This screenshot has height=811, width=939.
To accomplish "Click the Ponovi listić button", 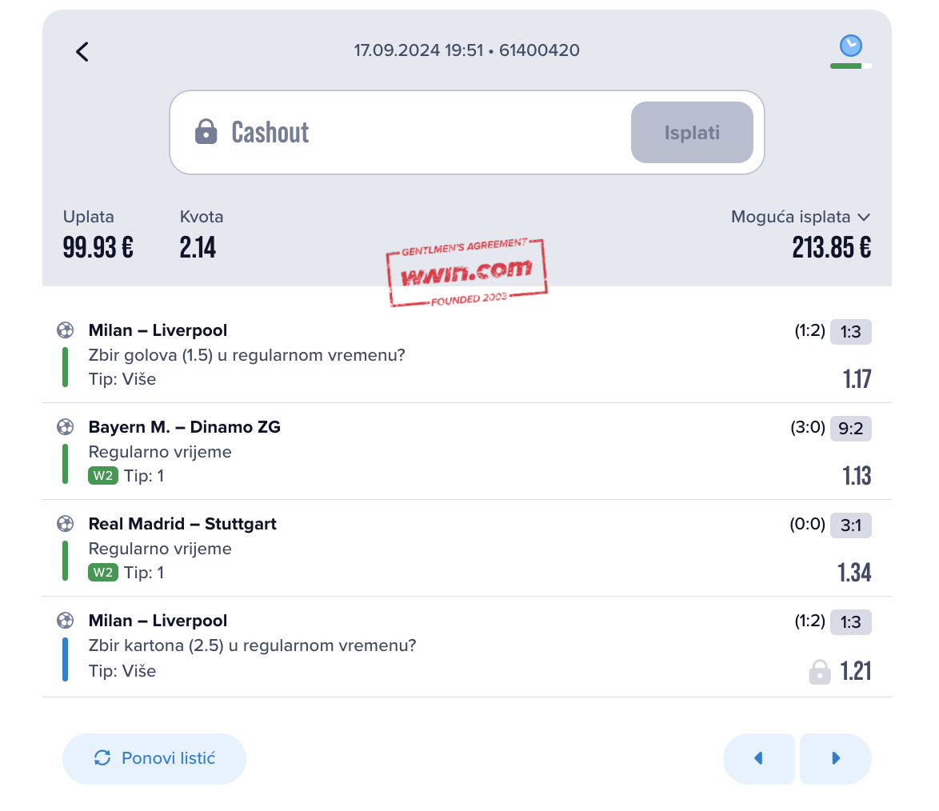I will [x=154, y=758].
